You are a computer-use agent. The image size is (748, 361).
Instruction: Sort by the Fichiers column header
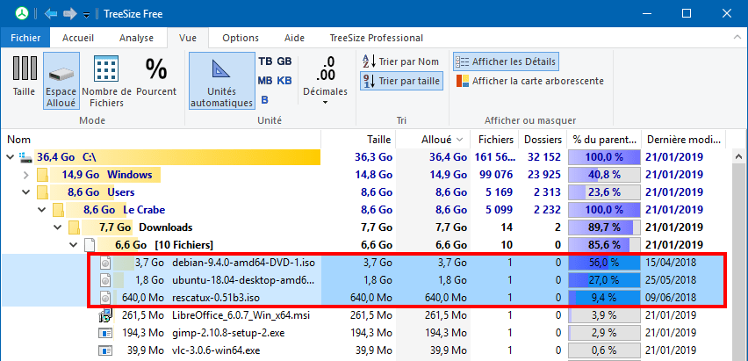tap(494, 140)
